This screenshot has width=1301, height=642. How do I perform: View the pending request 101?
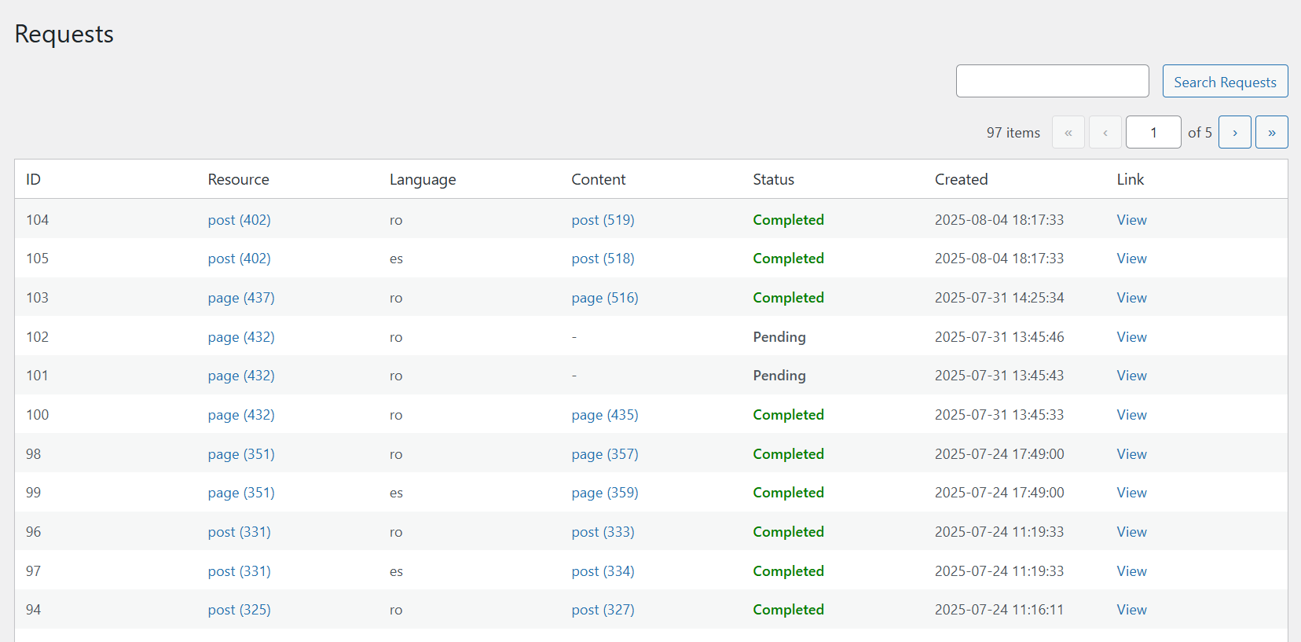1131,376
